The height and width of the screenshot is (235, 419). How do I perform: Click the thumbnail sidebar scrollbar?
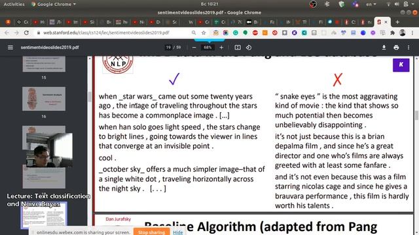[90, 97]
